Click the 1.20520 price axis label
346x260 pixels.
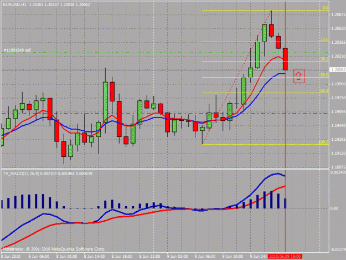[x=338, y=28]
